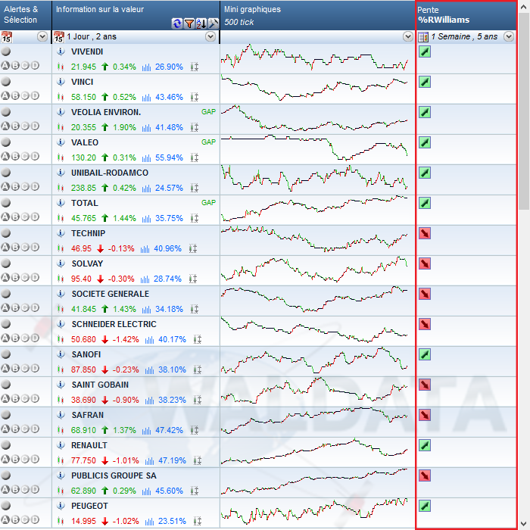
Task: Click the red slope icon for SOCIETE GENERALE
Action: (x=425, y=294)
